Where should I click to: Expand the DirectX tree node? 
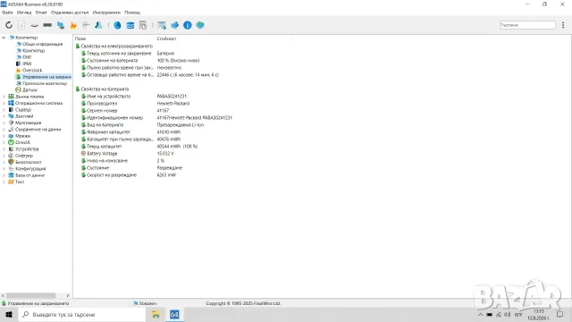point(4,142)
